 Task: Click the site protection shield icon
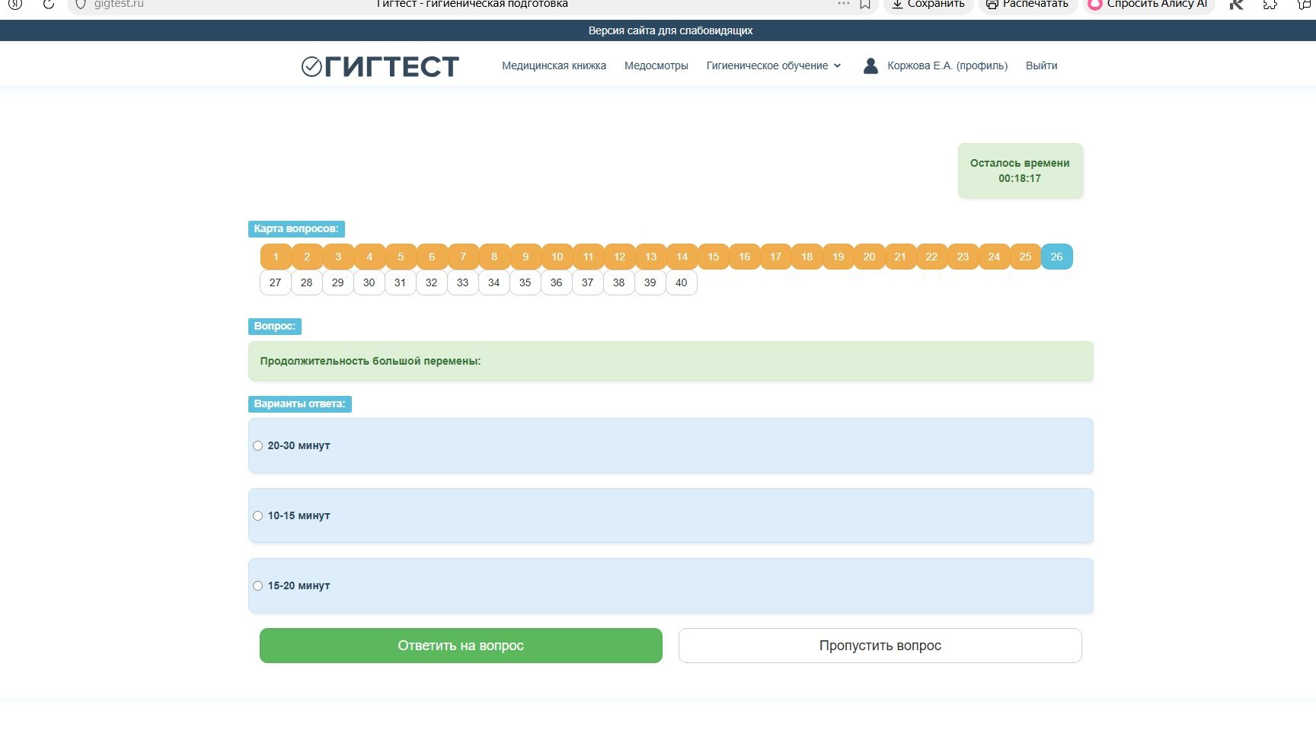point(81,4)
